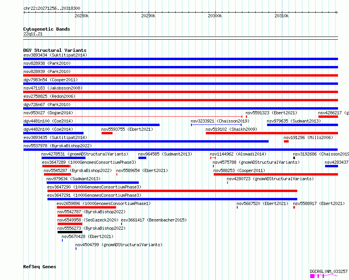
Task: Click esv3893435 (Suktitipat2014) label
Action: pyautogui.click(x=55, y=137)
